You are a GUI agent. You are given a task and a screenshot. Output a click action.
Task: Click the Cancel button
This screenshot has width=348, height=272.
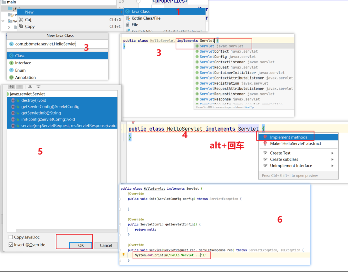(106, 245)
